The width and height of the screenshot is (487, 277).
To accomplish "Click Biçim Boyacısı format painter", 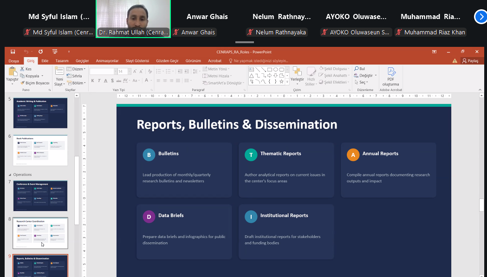I will click(x=35, y=83).
